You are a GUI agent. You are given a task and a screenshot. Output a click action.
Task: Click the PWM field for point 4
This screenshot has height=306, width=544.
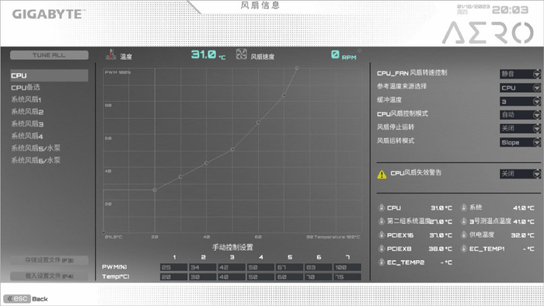(x=260, y=267)
